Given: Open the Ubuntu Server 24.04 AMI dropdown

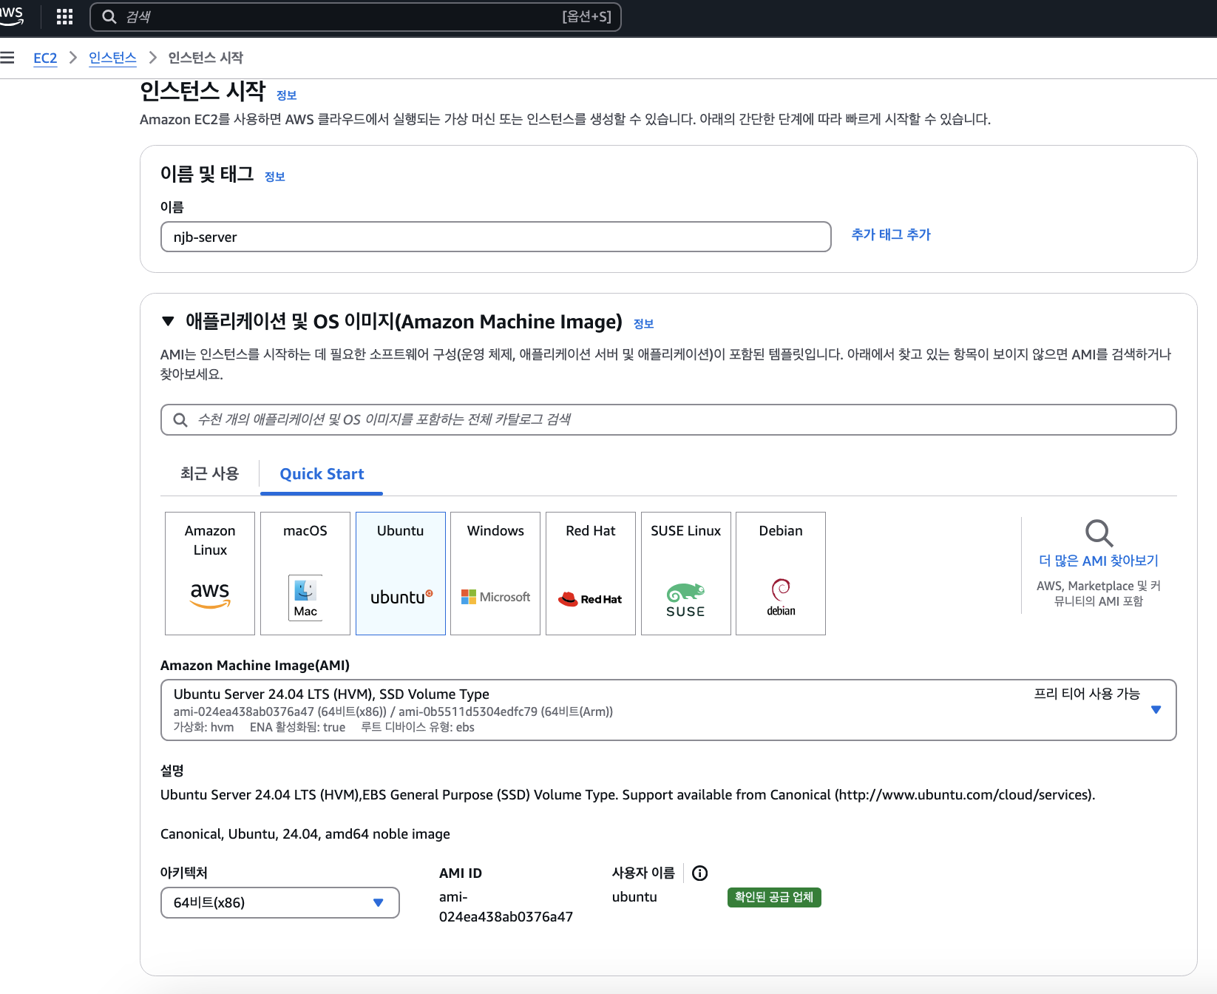Looking at the screenshot, I should 668,710.
